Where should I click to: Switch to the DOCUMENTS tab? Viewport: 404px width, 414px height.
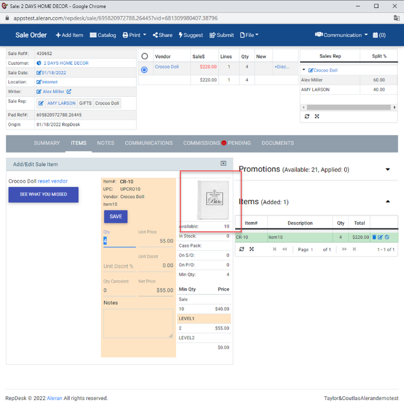point(278,143)
